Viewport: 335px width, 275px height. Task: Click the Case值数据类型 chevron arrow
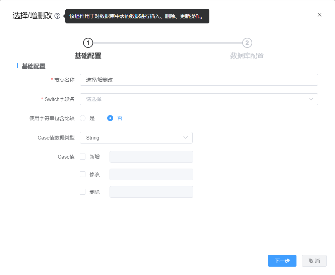(186, 137)
